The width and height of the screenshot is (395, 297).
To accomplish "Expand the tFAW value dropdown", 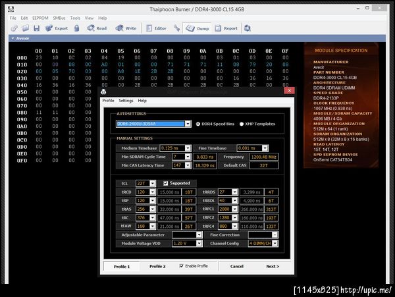I will (x=153, y=227).
